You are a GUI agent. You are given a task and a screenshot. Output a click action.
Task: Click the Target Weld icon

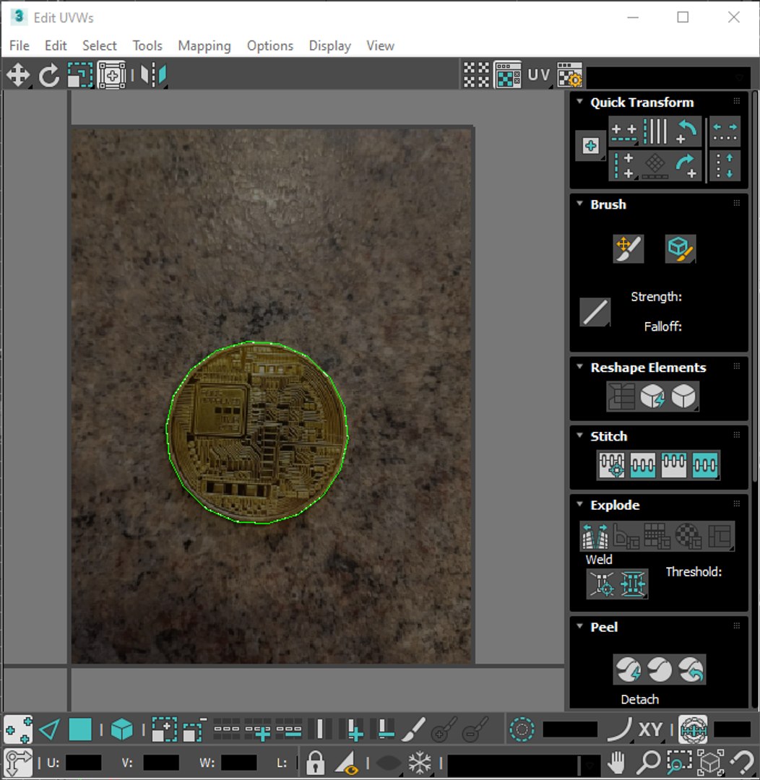pos(602,584)
